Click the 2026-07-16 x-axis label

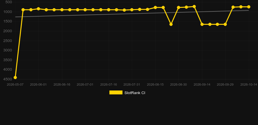[x=109, y=85]
